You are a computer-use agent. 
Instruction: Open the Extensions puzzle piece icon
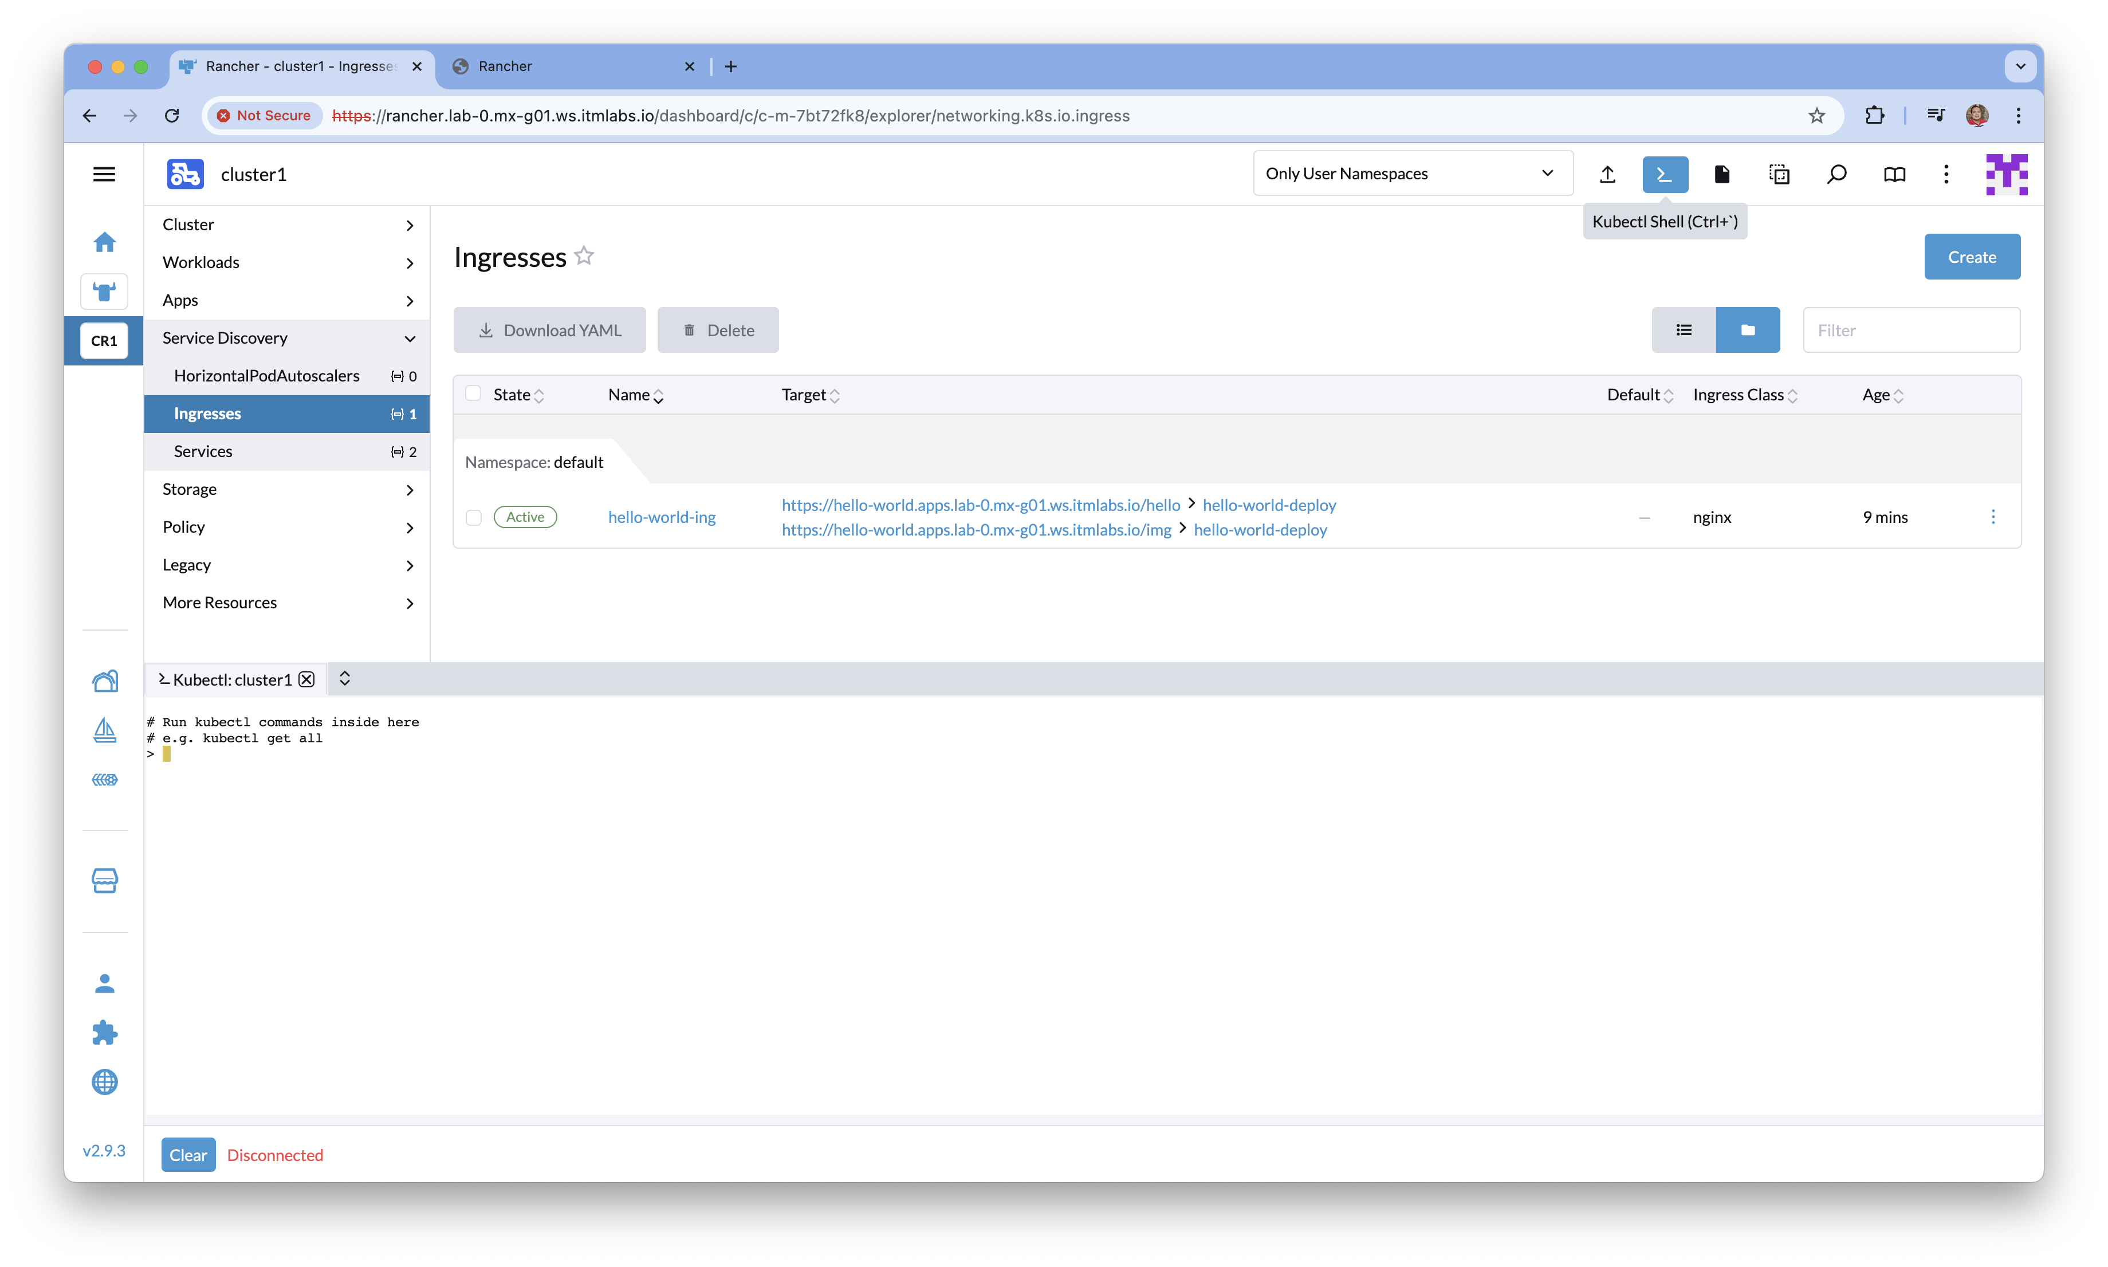tap(104, 1032)
